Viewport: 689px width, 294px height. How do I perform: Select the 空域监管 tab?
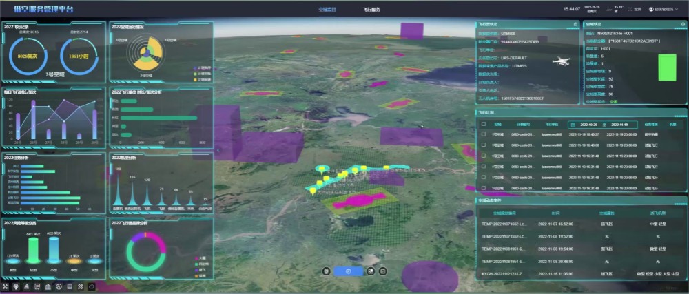328,9
